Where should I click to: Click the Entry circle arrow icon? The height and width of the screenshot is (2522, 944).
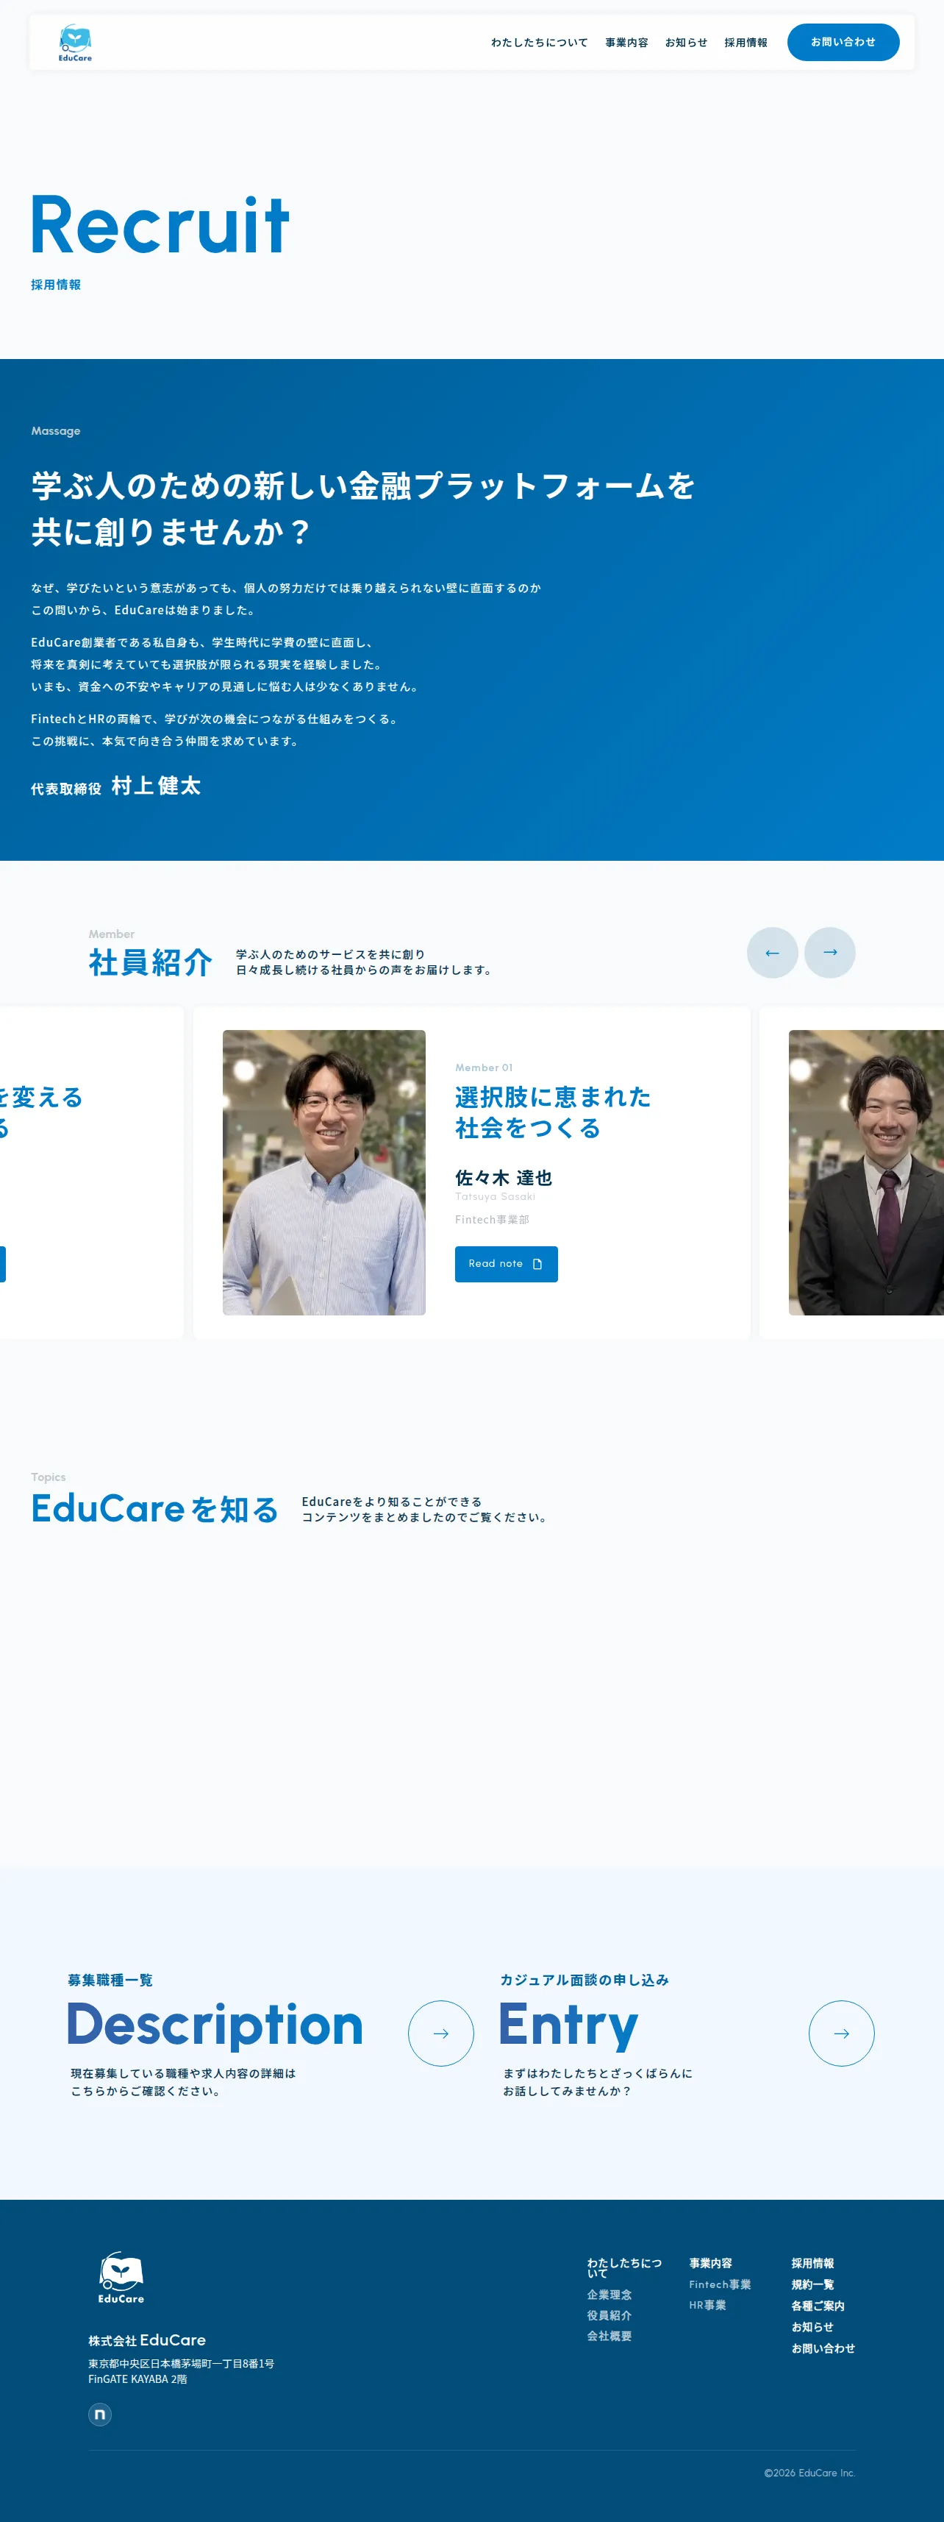pyautogui.click(x=841, y=2033)
